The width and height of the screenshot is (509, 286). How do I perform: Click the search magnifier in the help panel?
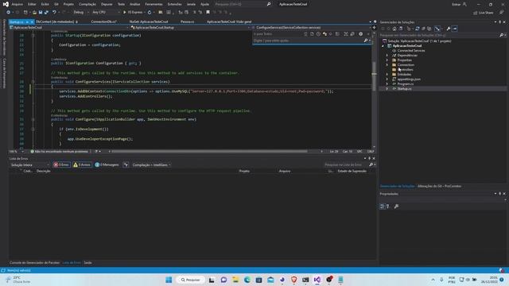click(366, 41)
